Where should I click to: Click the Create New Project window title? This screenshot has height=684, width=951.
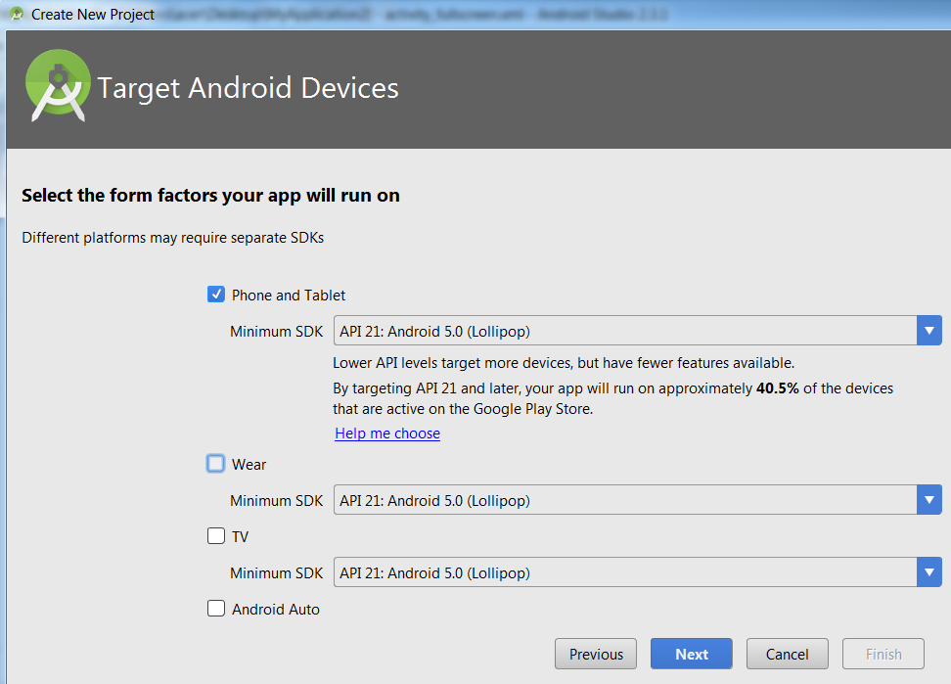pos(93,14)
